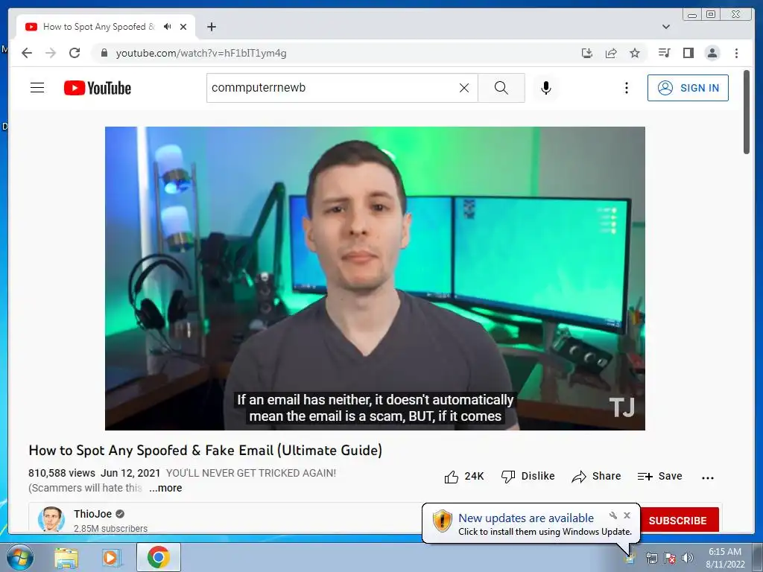Open taskbar clock 6:15 AM
This screenshot has width=763, height=572.
[725, 558]
